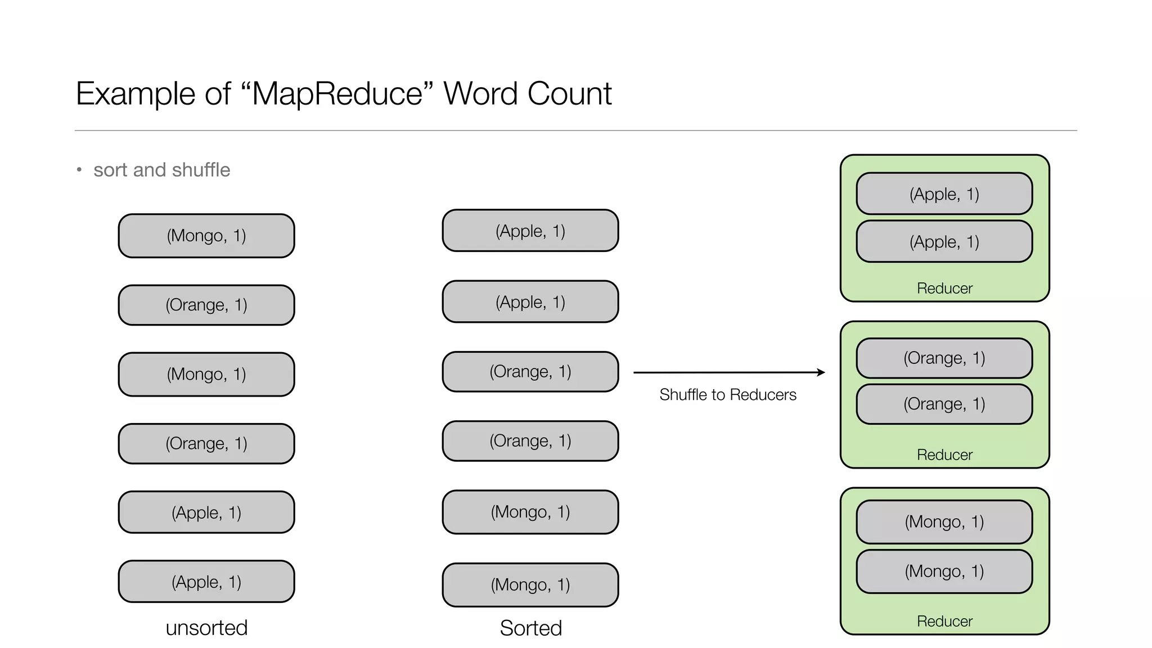Click top (Apple, 1) in the first Reducer
Image resolution: width=1152 pixels, height=648 pixels.
point(944,194)
